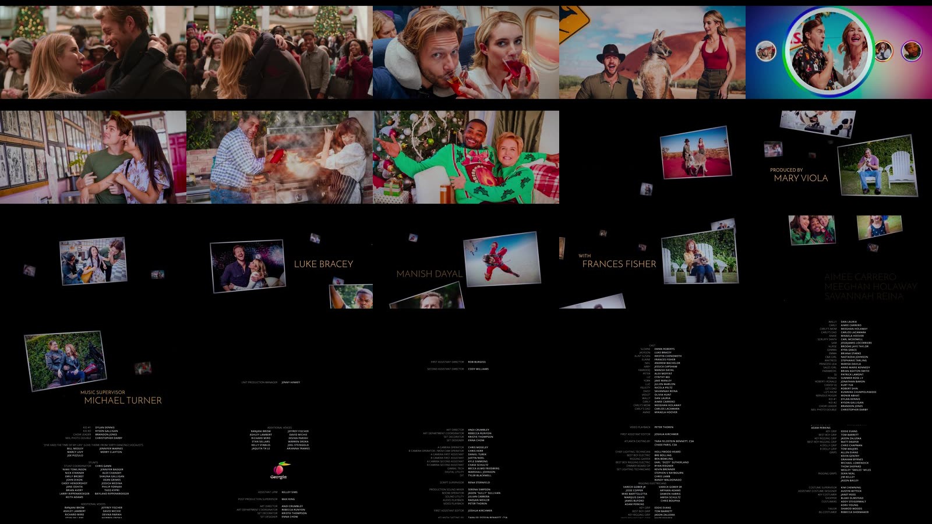Select the colorful circular-ring frame of the laughing couple

coord(839,52)
